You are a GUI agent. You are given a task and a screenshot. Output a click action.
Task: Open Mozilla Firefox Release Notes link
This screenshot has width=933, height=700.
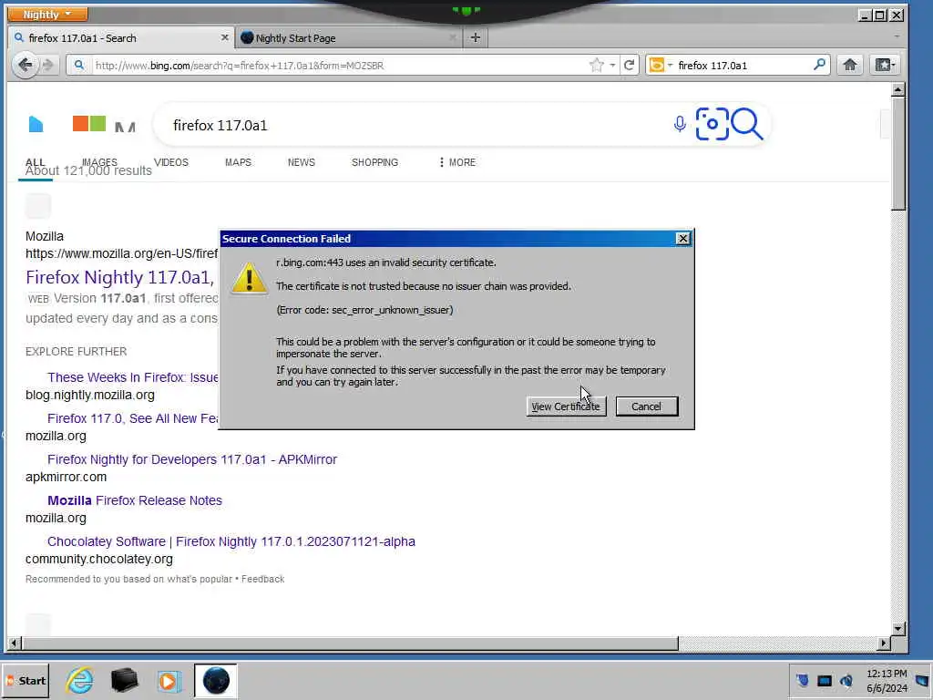pyautogui.click(x=135, y=500)
